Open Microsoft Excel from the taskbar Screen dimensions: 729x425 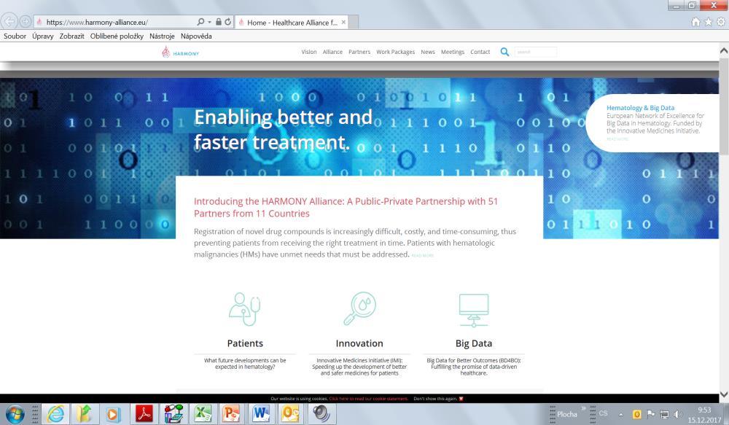202,414
